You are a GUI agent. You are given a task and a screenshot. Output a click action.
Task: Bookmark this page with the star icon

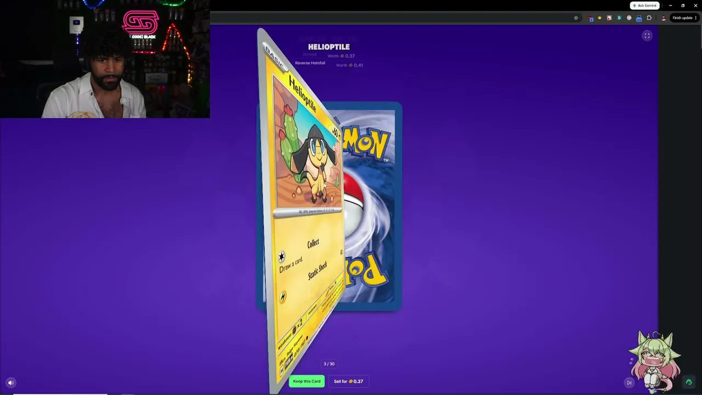[x=576, y=18]
